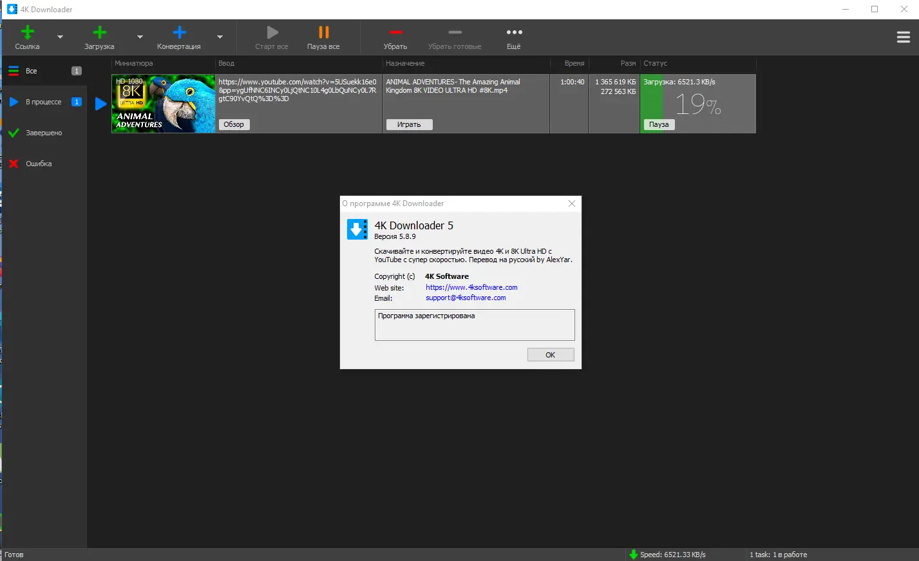Click the 4K Software copyright name
The width and height of the screenshot is (919, 561).
coord(447,276)
